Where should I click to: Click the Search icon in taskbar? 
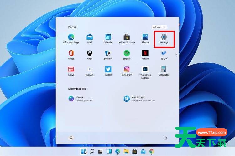click(x=92, y=151)
